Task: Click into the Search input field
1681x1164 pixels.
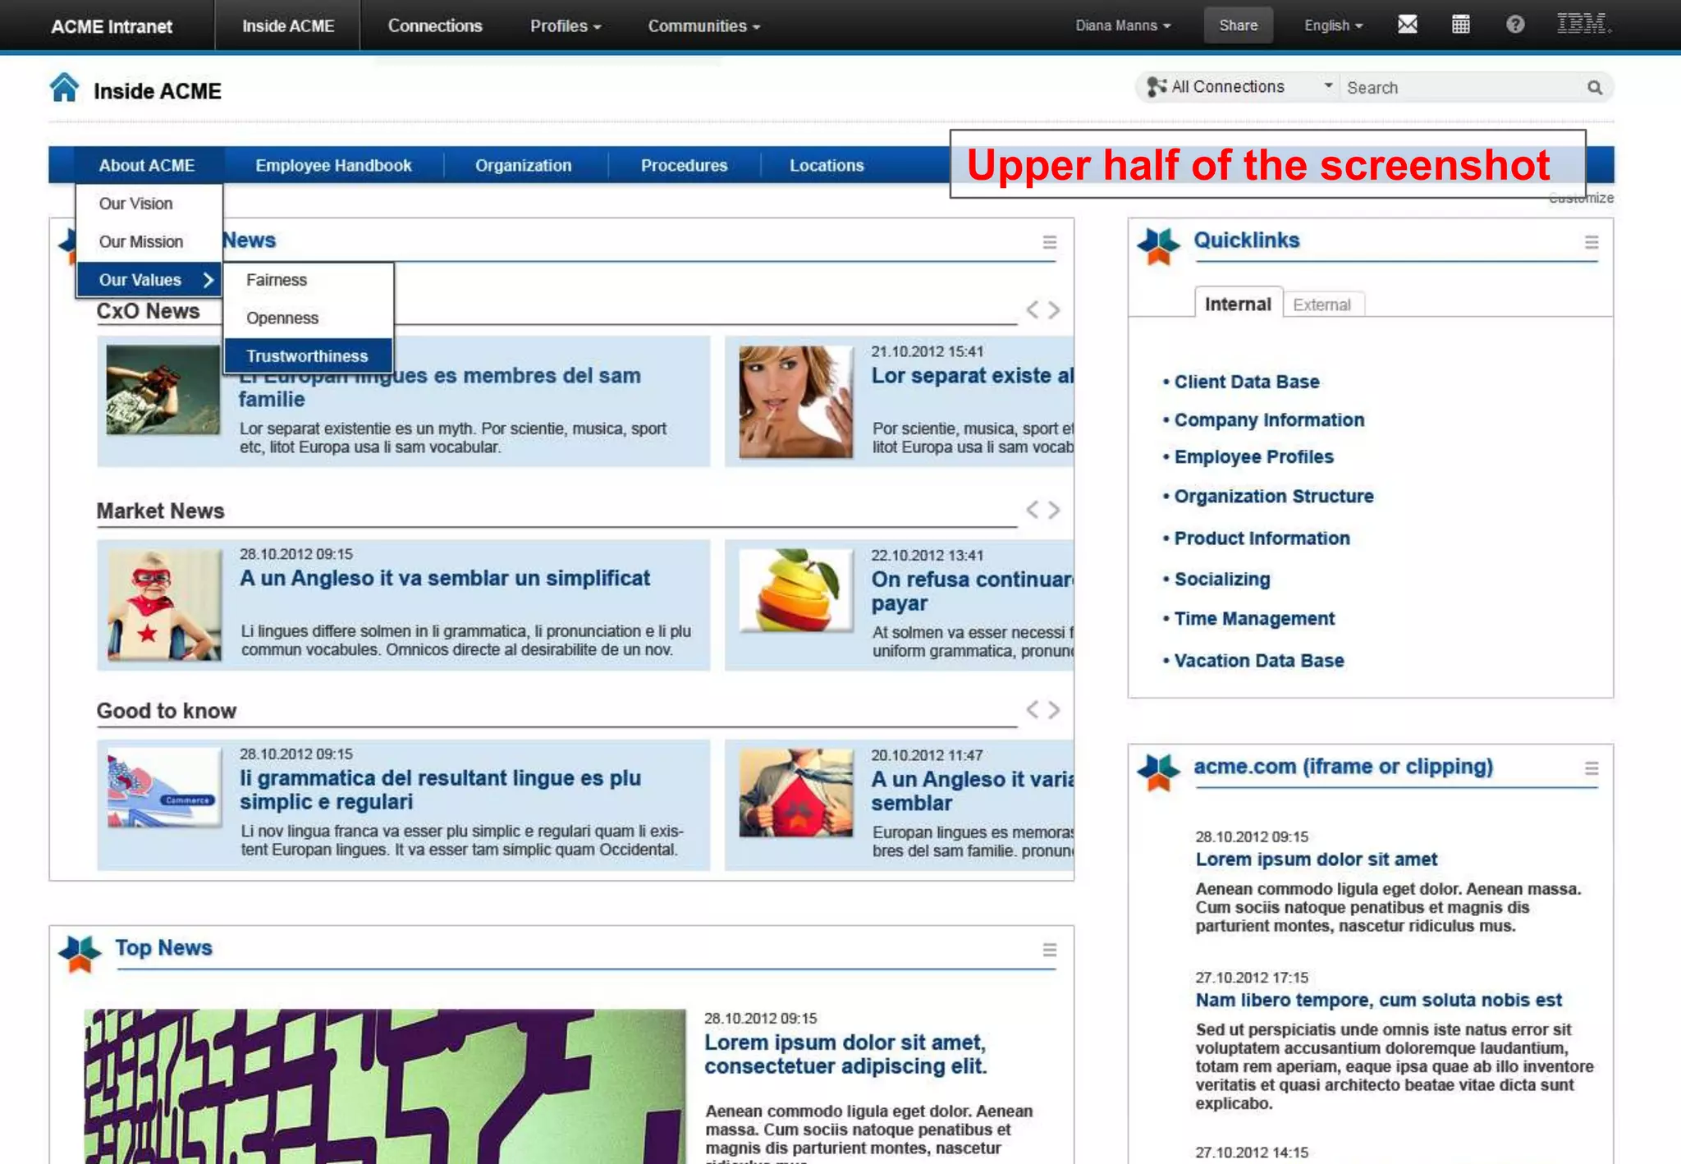Action: [1463, 87]
